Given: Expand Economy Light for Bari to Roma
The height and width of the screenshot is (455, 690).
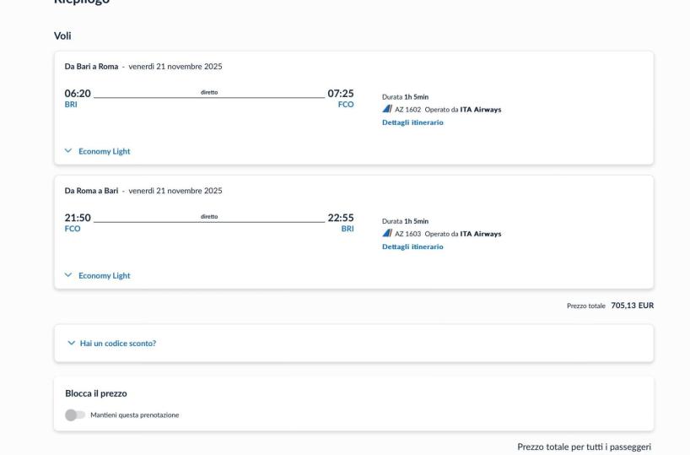Looking at the screenshot, I should [105, 151].
